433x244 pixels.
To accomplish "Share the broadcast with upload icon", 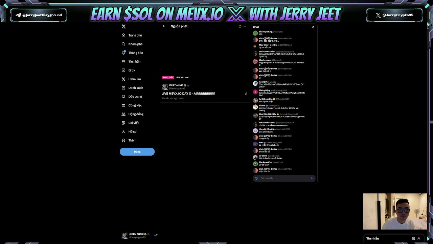I will pyautogui.click(x=240, y=26).
